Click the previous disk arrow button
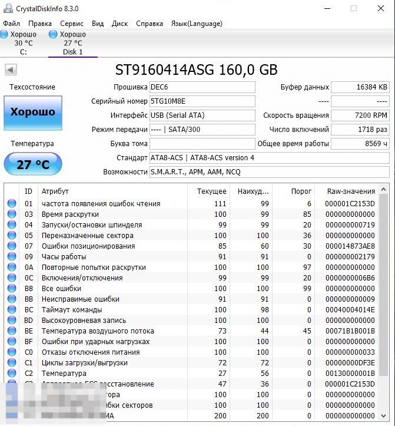Viewport: 395px width, 426px height. [x=11, y=70]
